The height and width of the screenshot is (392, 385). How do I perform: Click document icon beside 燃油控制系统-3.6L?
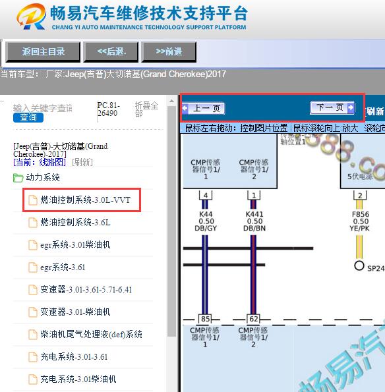33,223
